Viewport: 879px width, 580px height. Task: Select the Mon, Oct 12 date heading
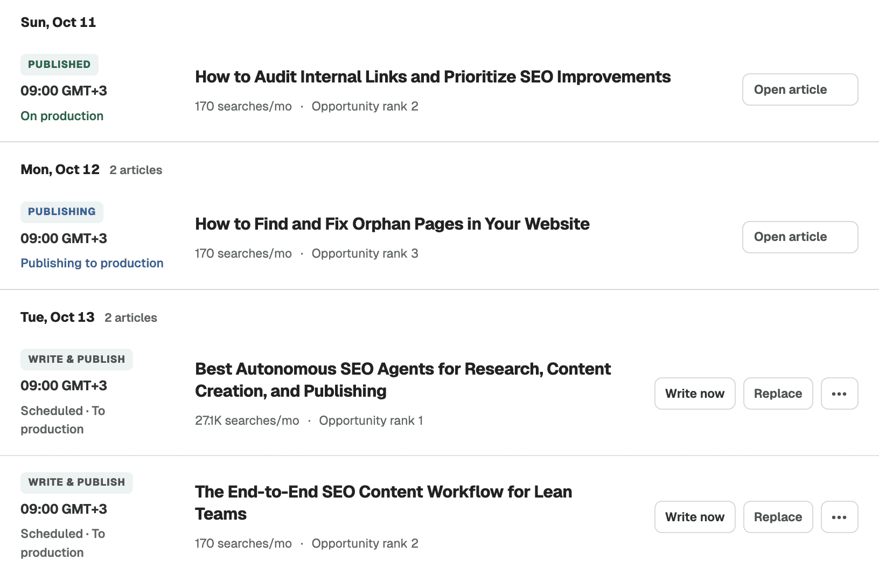click(x=60, y=170)
